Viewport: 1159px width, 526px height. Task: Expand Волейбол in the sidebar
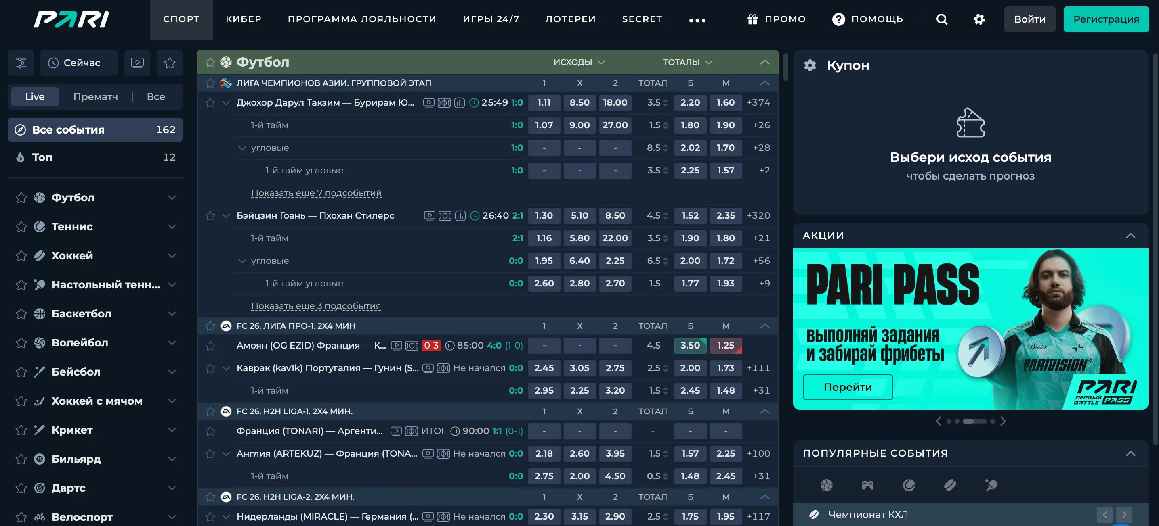(171, 343)
